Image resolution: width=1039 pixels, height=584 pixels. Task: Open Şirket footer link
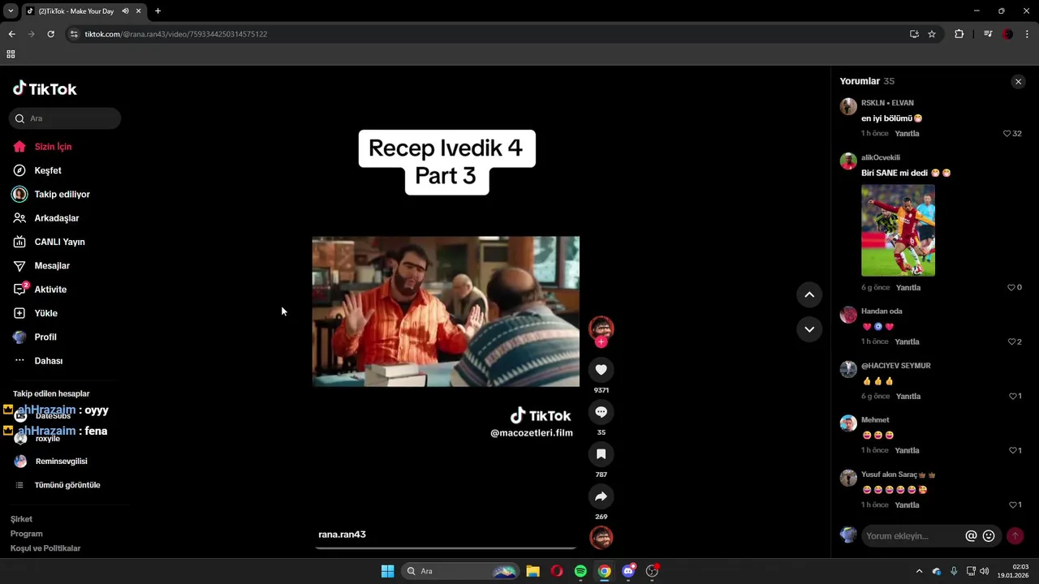[21, 519]
